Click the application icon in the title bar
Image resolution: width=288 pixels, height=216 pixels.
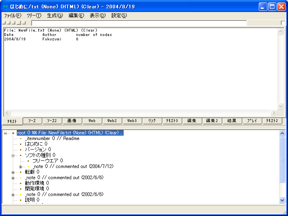pos(6,7)
